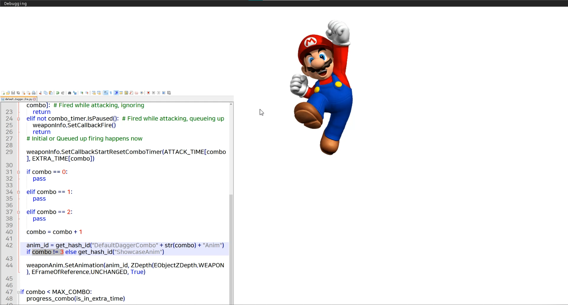Screen dimensions: 568x305
Task: Zoom out with the magnifier minus icon
Action: pyautogui.click(x=87, y=93)
